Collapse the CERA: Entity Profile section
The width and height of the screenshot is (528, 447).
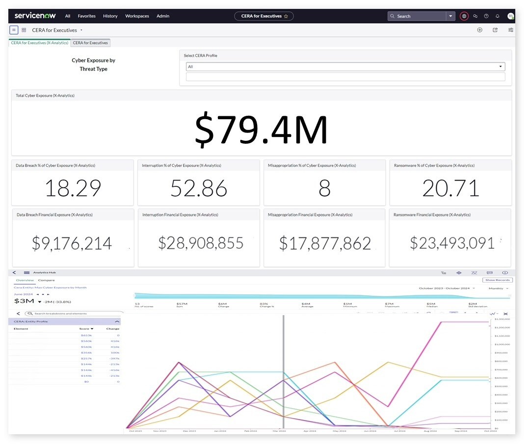coord(117,321)
